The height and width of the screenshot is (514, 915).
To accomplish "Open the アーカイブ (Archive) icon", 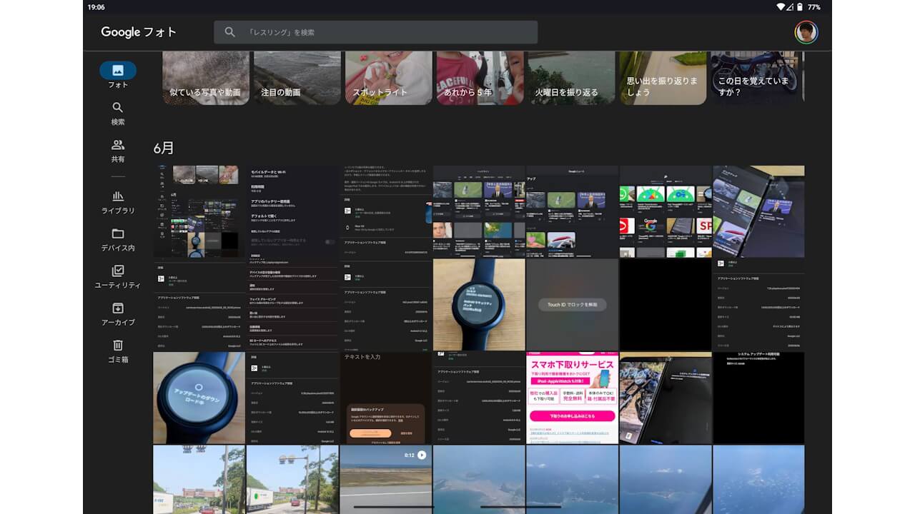I will pyautogui.click(x=118, y=308).
